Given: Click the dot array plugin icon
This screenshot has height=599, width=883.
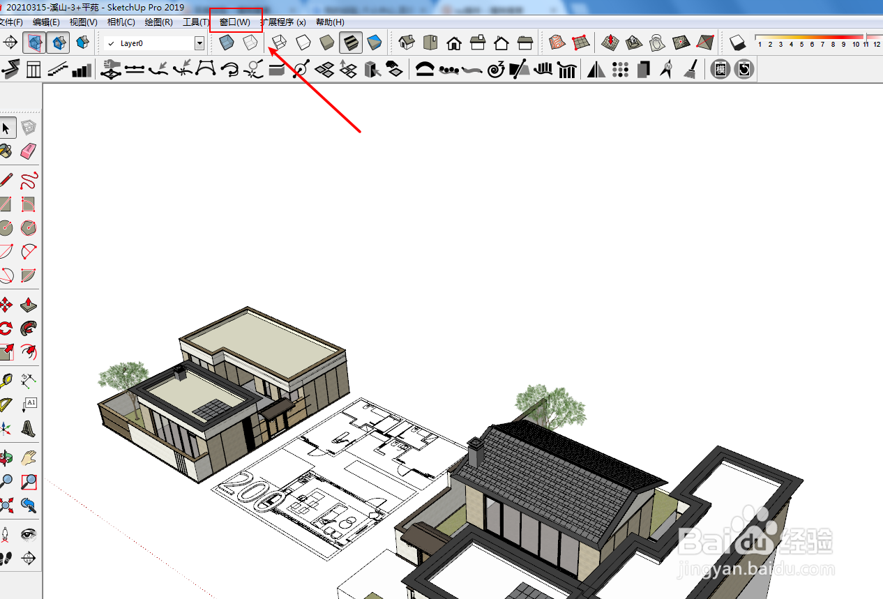Looking at the screenshot, I should (x=621, y=69).
